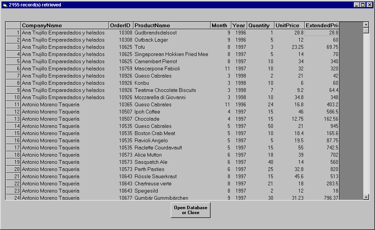Select the CompanyName column header
This screenshot has height=230, width=375.
pos(65,25)
